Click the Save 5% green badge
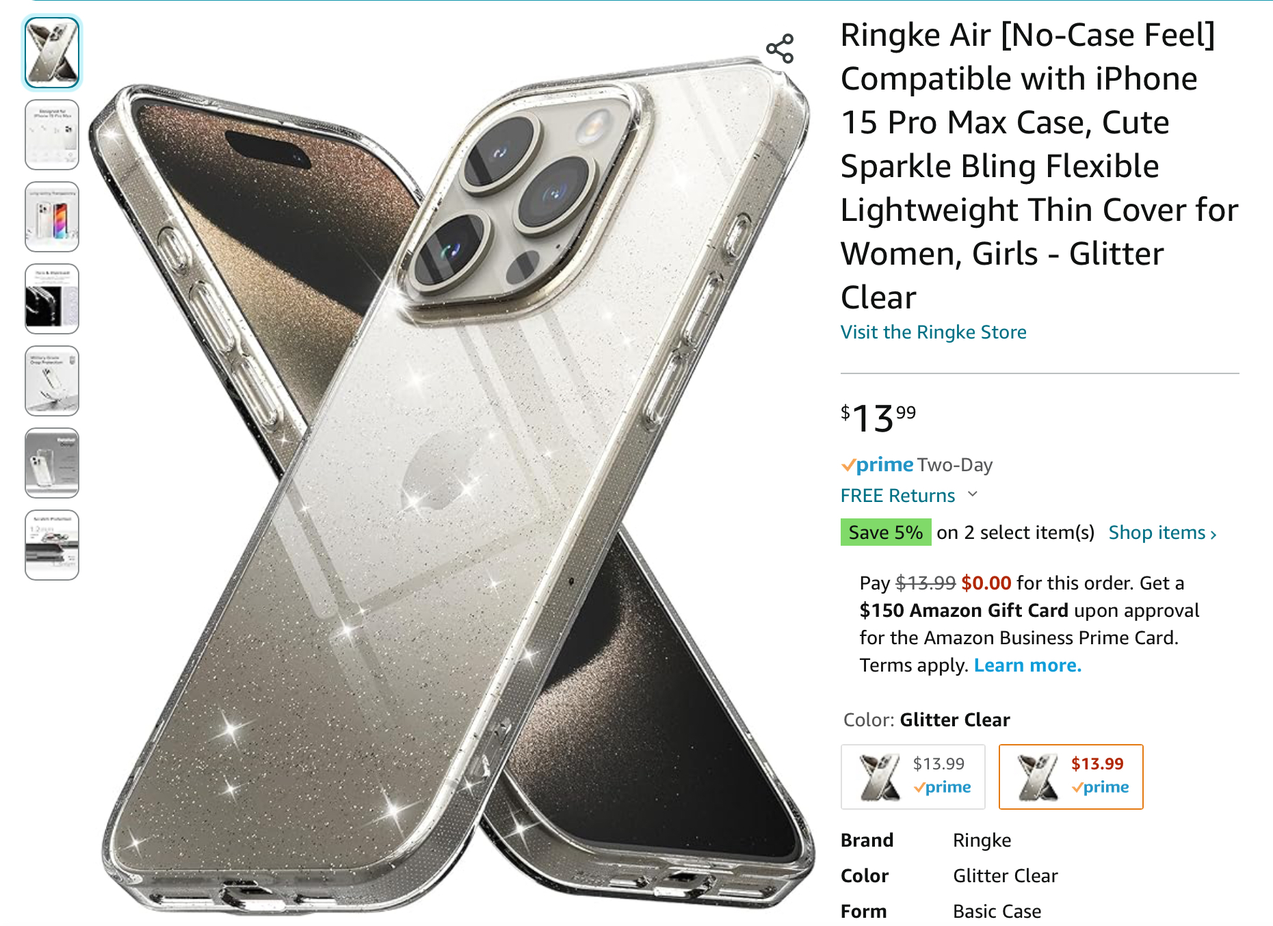This screenshot has height=926, width=1273. (x=885, y=532)
